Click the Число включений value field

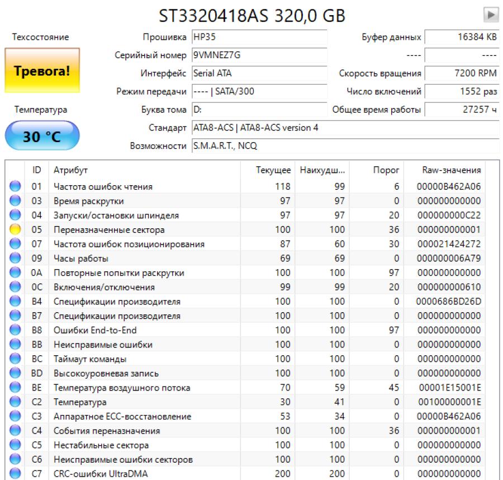462,91
